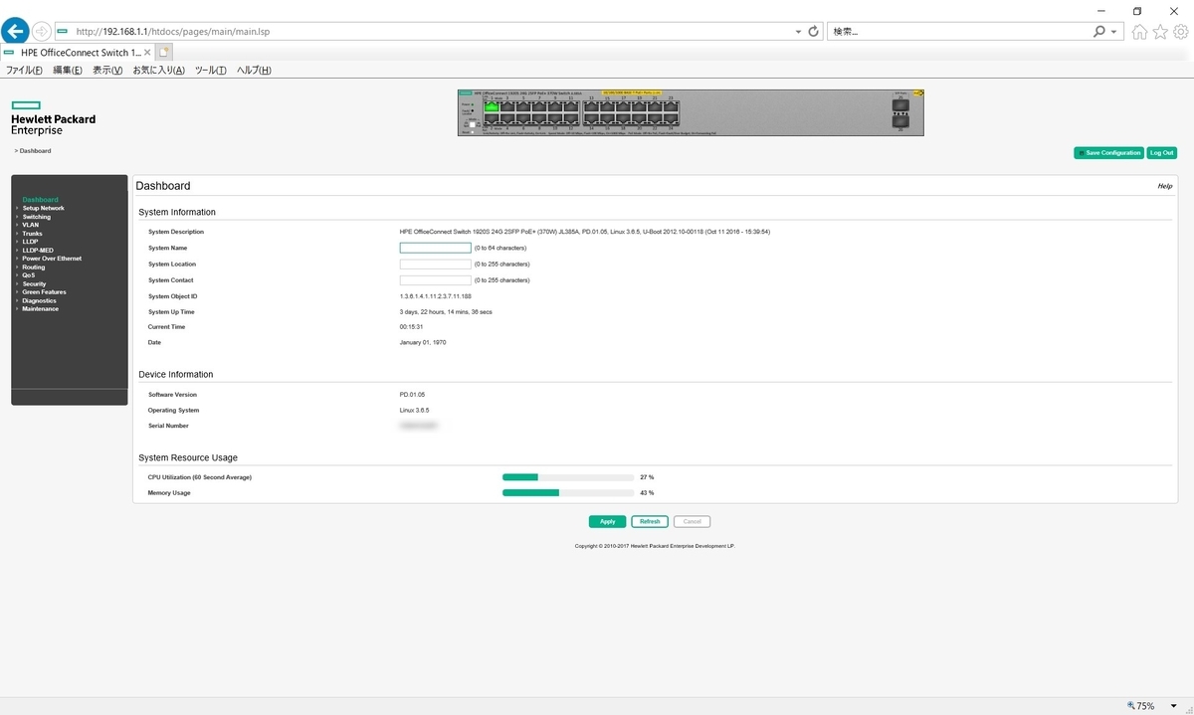Click the CPU Utilization progress bar

568,477
